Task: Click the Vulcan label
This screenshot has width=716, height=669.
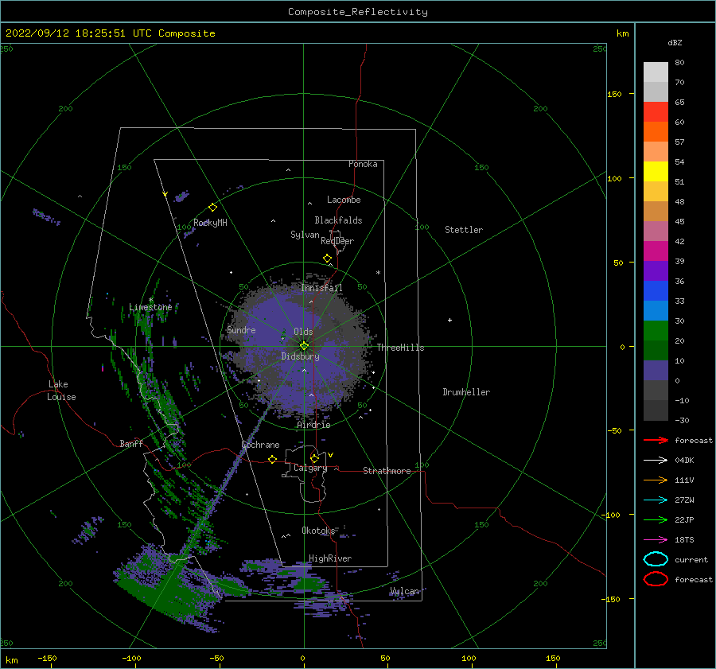Action: [x=405, y=591]
